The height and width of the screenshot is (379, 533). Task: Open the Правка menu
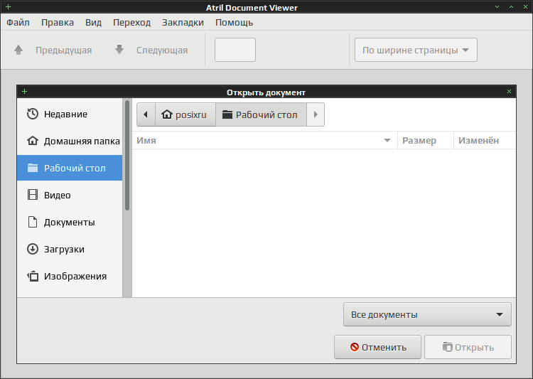point(58,23)
